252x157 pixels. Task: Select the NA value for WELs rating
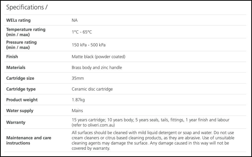tap(75, 20)
